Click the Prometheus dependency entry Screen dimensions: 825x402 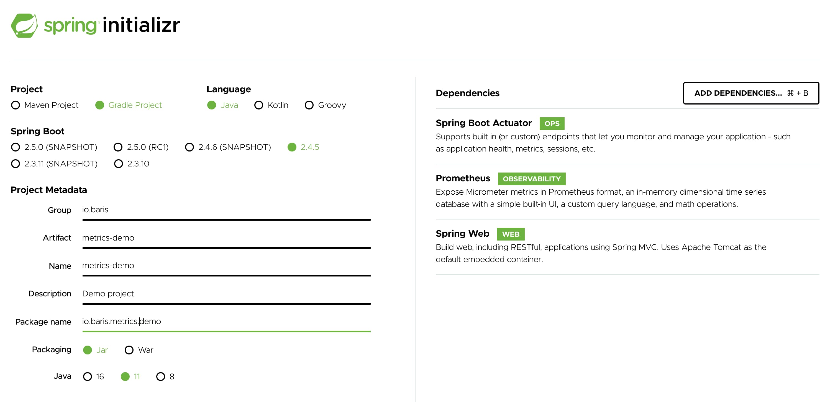[x=627, y=191]
